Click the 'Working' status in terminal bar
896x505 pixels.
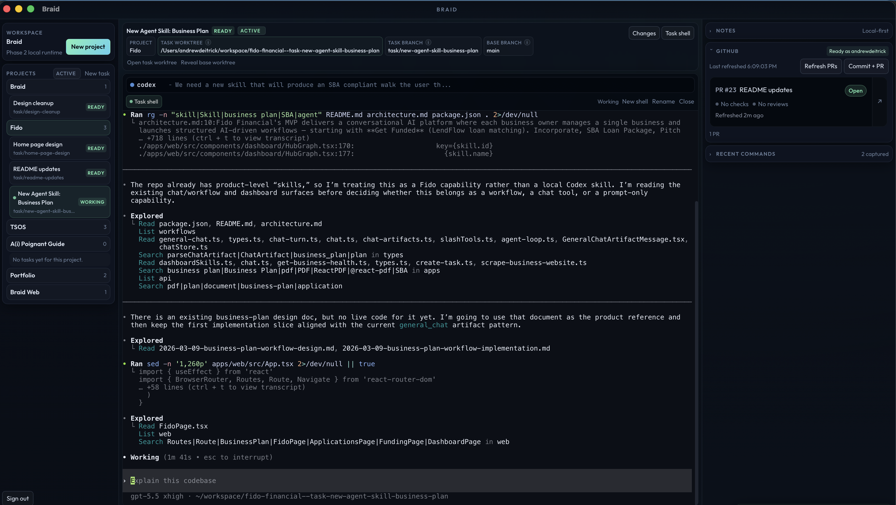608,101
